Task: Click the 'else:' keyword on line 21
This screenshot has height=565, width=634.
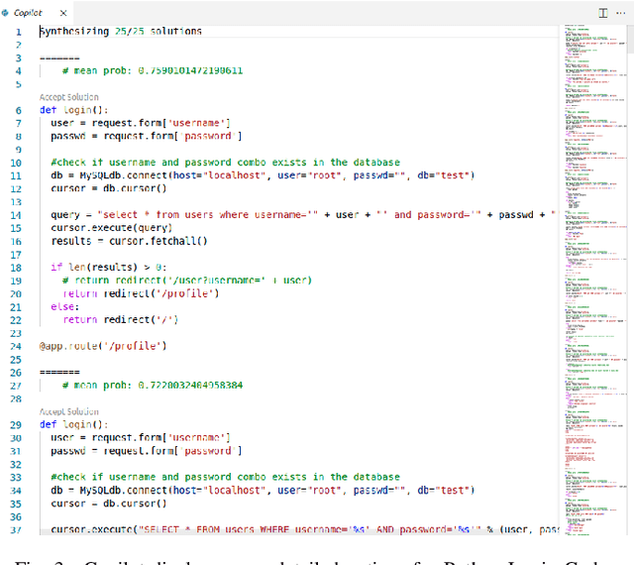Action: tap(62, 306)
